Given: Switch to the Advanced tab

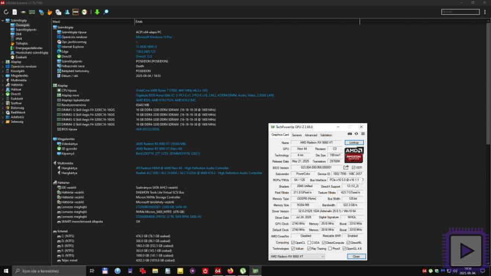Looking at the screenshot, I should click(x=311, y=135).
